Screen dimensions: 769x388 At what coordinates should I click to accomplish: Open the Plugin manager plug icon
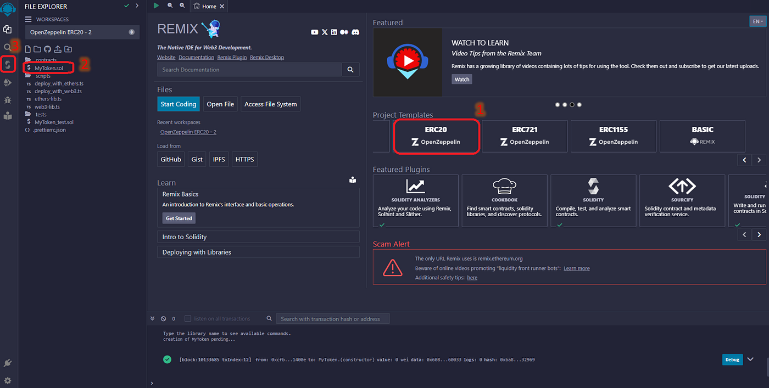8,363
